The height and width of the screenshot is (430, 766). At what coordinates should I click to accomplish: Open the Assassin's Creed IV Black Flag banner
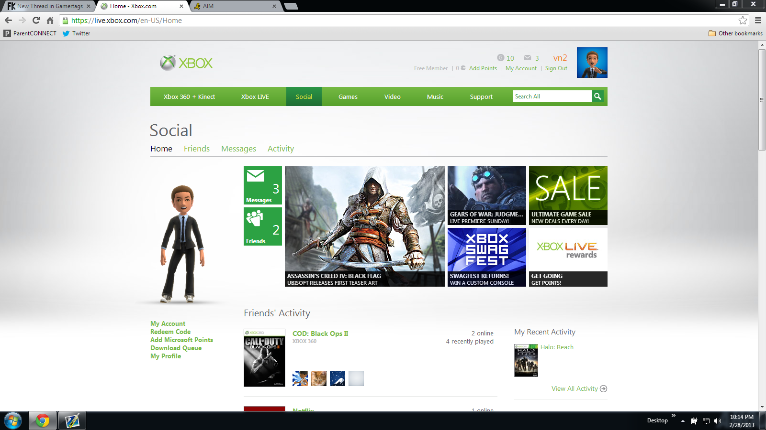coord(365,226)
